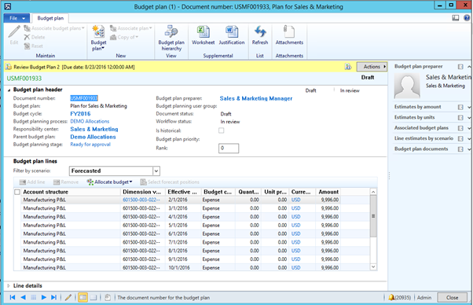Click the Rank input field
Screen dimensions: 473x305
click(x=229, y=148)
